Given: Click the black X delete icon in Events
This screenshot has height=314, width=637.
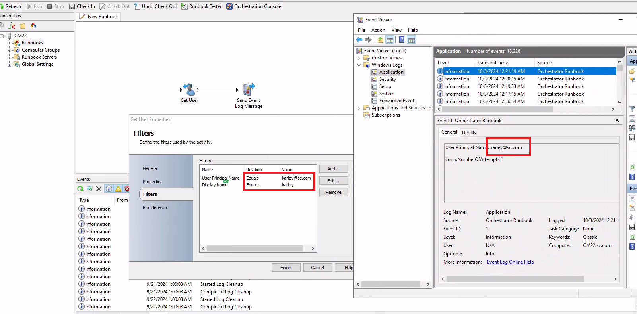Looking at the screenshot, I should pos(99,189).
